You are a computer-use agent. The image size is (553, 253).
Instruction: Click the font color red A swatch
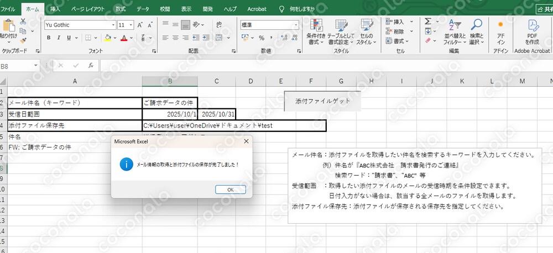[124, 38]
